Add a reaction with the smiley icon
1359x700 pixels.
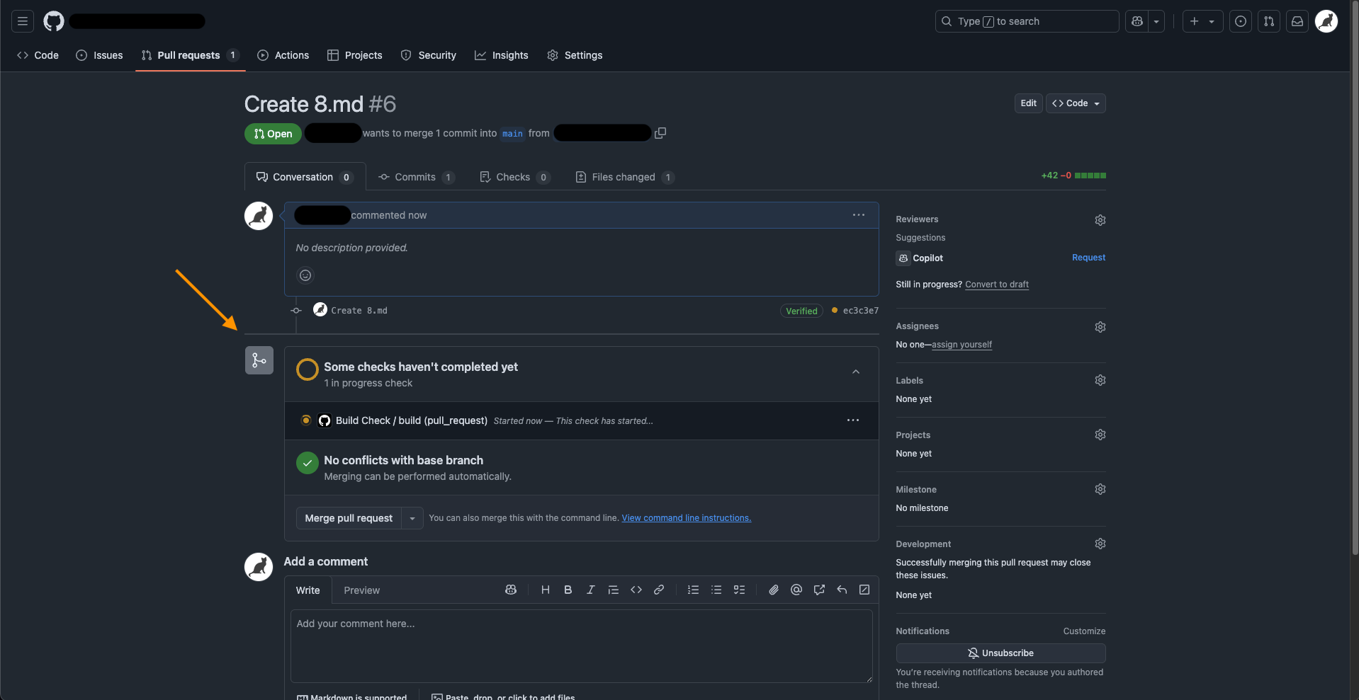(305, 275)
